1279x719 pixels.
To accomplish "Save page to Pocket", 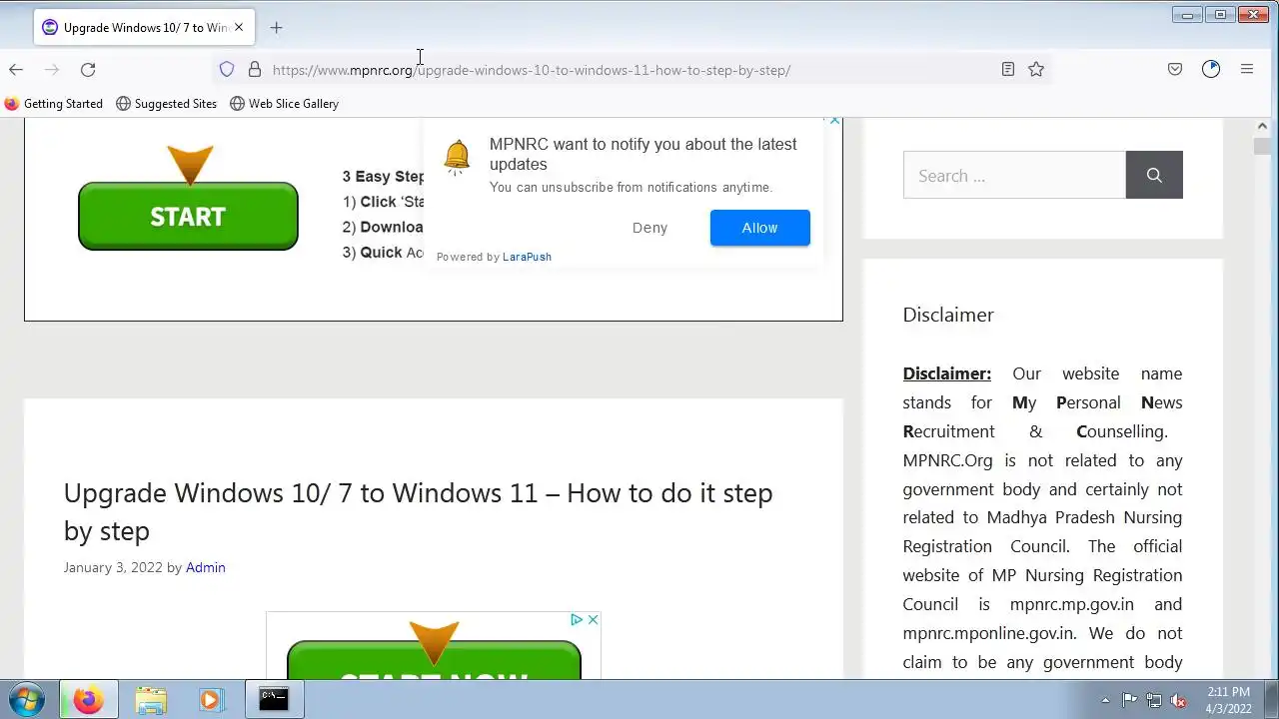I will pos(1175,69).
